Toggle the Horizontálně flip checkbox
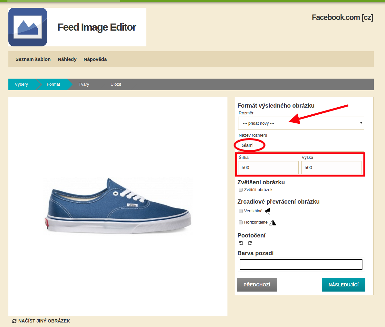385x327 pixels. click(x=241, y=222)
